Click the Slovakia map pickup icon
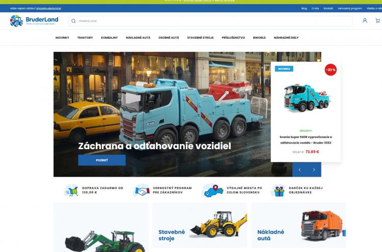The height and width of the screenshot is (252, 382). pyautogui.click(x=213, y=190)
